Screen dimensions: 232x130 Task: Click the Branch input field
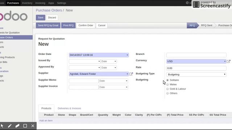coord(196,55)
